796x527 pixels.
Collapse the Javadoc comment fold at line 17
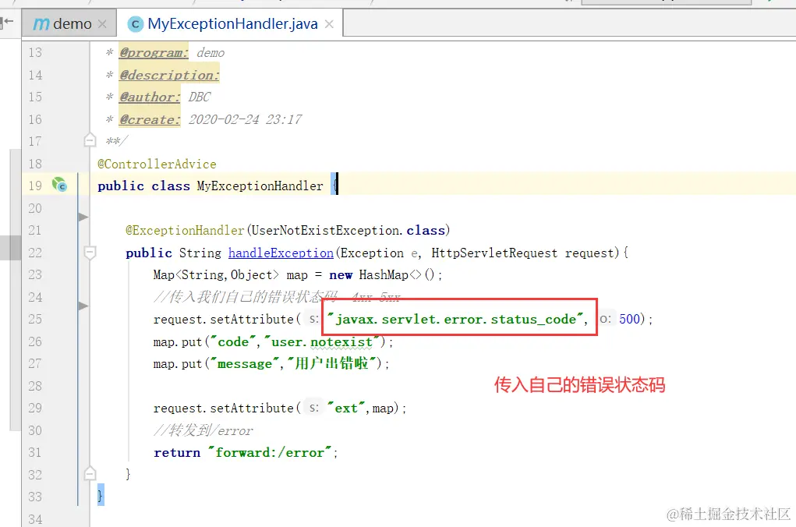coord(90,140)
